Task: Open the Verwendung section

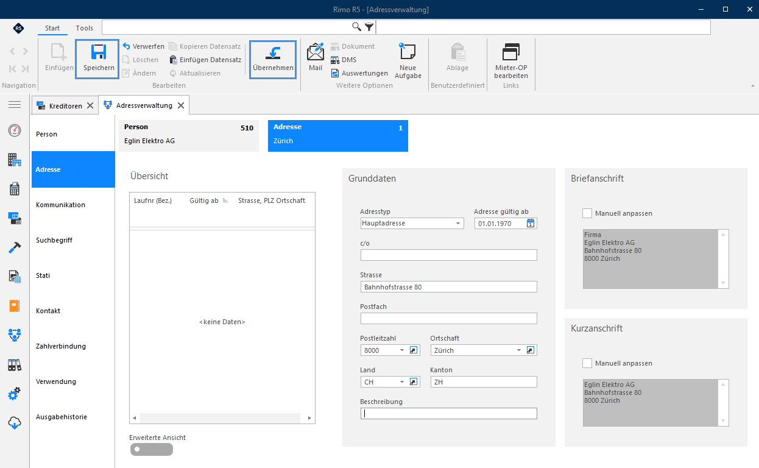Action: coord(72,381)
